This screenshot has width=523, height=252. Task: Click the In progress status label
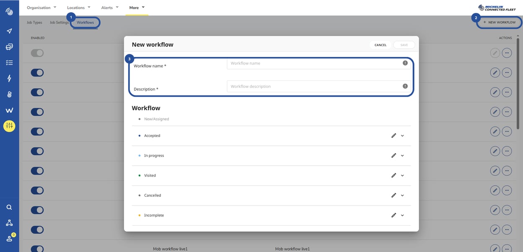[154, 156]
